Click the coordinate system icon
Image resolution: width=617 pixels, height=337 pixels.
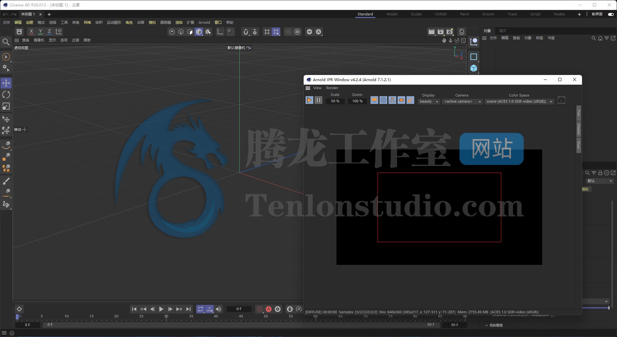click(58, 31)
